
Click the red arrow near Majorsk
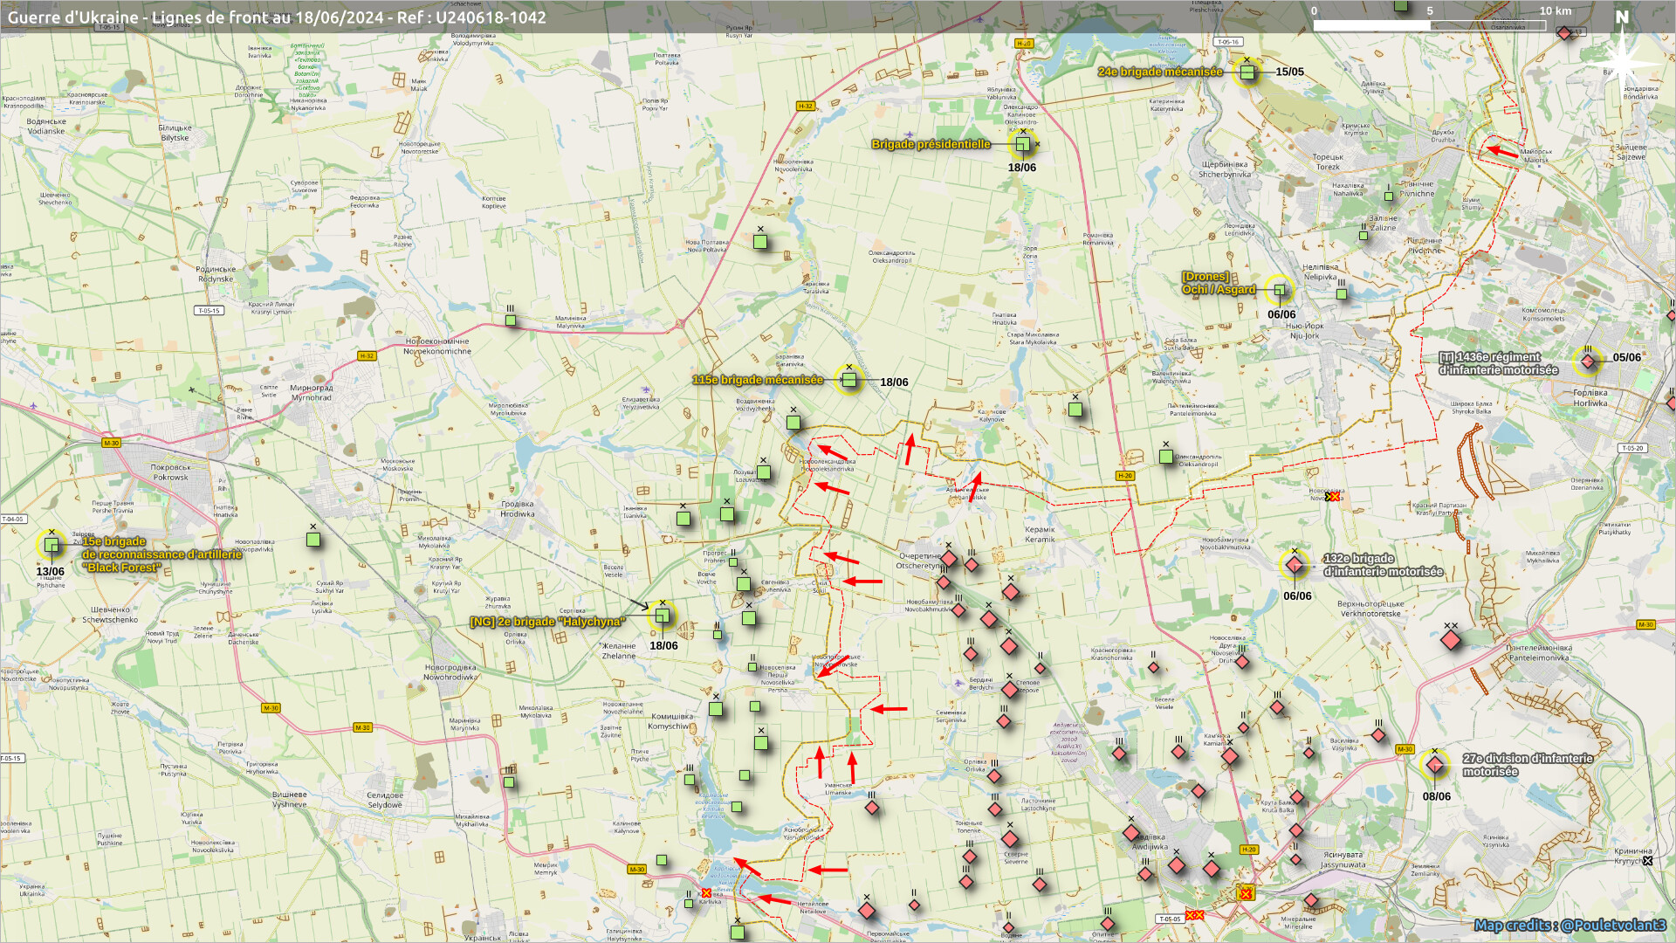pyautogui.click(x=1501, y=151)
